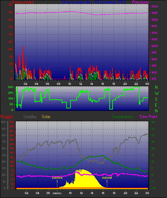This screenshot has height=198, width=167.
Task: Click the 180 wind direction scale value
Action: pyautogui.click(x=10, y=98)
